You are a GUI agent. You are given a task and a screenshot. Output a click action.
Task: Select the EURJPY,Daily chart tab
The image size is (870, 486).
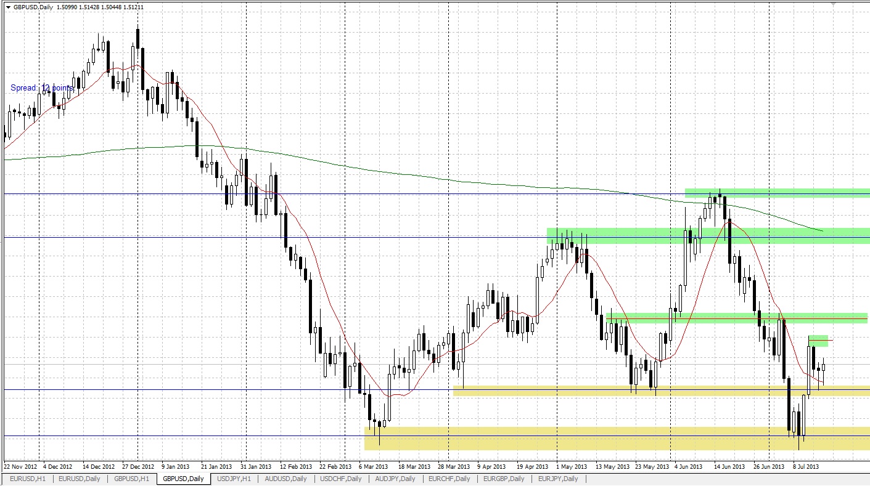point(558,479)
